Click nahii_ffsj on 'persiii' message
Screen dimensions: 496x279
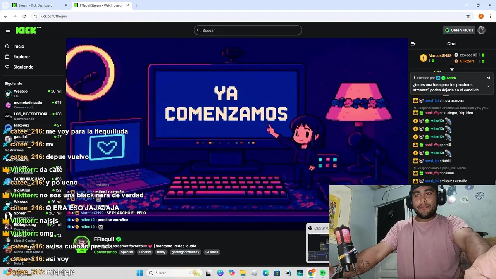click(432, 145)
